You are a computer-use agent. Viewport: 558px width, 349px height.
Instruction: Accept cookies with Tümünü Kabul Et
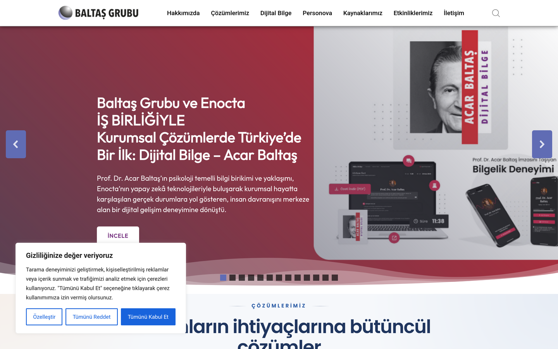(148, 317)
